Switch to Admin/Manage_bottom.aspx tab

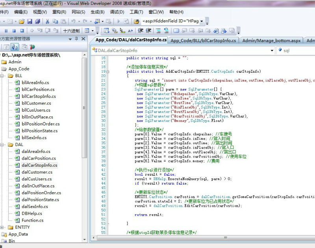click(x=272, y=40)
